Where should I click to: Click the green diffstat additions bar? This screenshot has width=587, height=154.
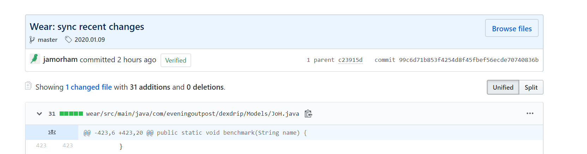(71, 114)
